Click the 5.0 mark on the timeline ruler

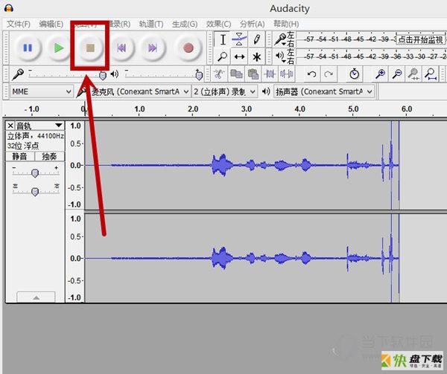click(353, 109)
